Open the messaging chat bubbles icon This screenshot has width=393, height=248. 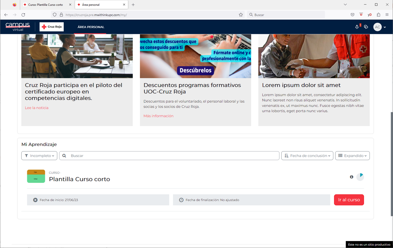click(x=366, y=27)
